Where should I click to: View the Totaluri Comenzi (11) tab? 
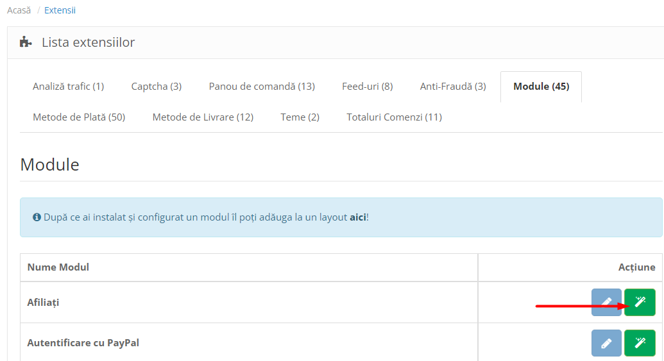pos(394,117)
